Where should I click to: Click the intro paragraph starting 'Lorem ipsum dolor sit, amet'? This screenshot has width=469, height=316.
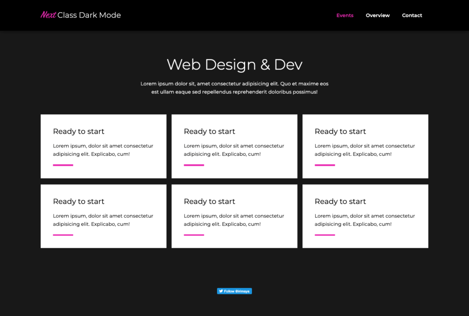tap(234, 87)
